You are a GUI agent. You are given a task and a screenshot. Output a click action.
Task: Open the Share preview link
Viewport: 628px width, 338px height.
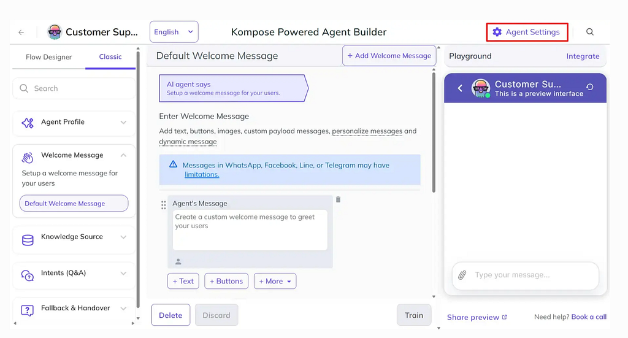tap(477, 317)
